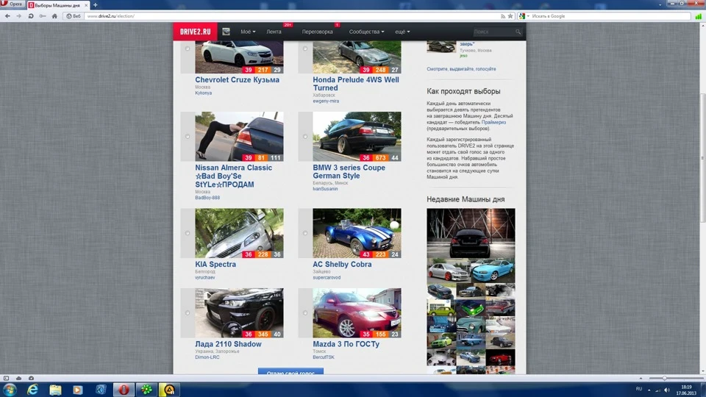
Task: Open the password key wand icon
Action: coord(43,15)
